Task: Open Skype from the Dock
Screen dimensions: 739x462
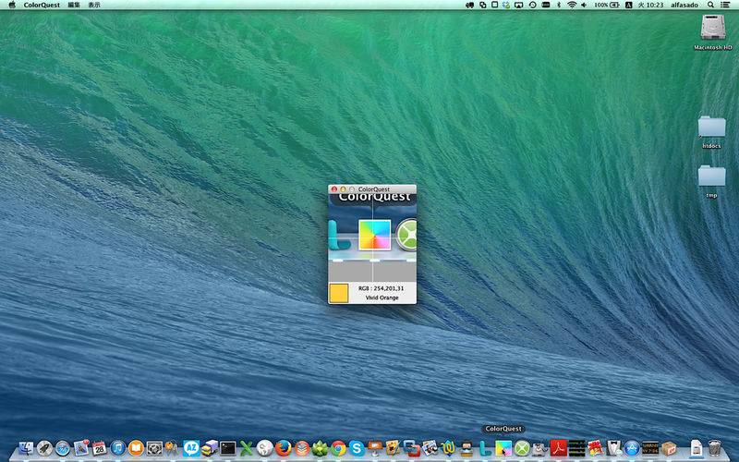Action: 357,448
